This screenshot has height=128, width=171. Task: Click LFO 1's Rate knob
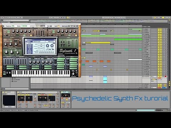[x=30, y=62]
